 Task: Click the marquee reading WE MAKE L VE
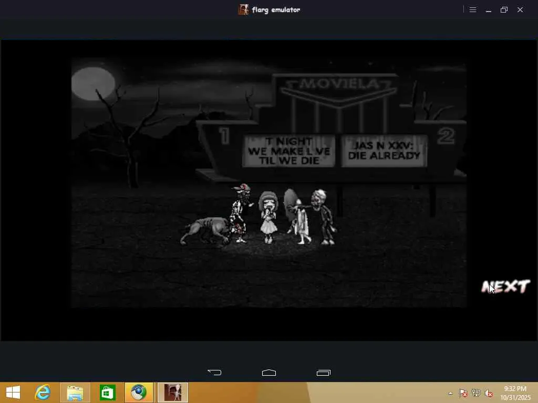point(289,151)
